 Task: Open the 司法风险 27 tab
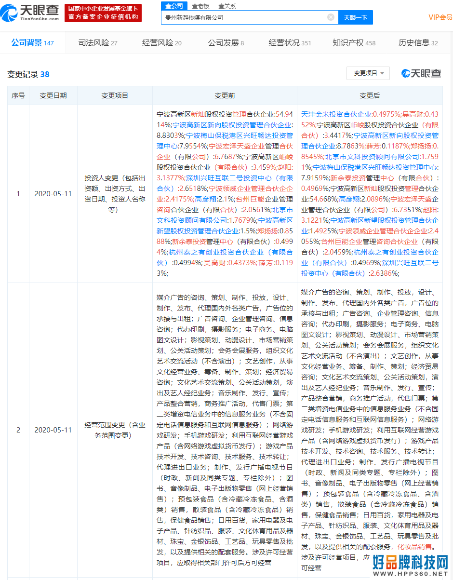coord(98,43)
